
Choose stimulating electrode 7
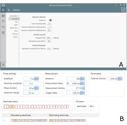pyautogui.click(x=30, y=120)
